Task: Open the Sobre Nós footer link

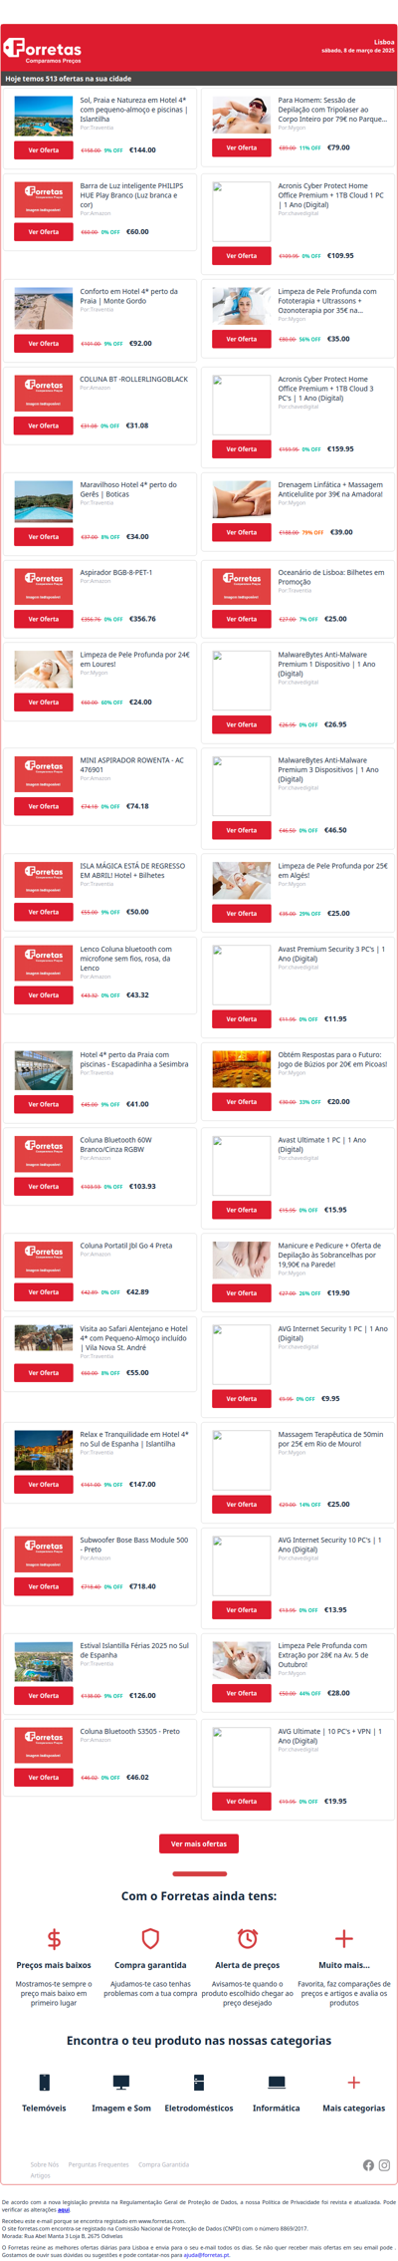Action: click(45, 2163)
